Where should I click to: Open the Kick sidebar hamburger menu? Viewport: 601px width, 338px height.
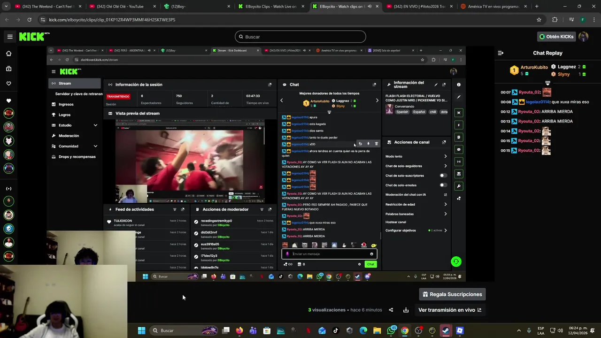(x=10, y=37)
